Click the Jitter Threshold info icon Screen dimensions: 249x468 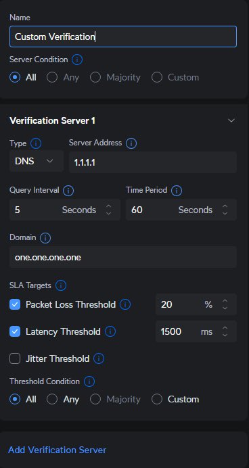(x=99, y=358)
